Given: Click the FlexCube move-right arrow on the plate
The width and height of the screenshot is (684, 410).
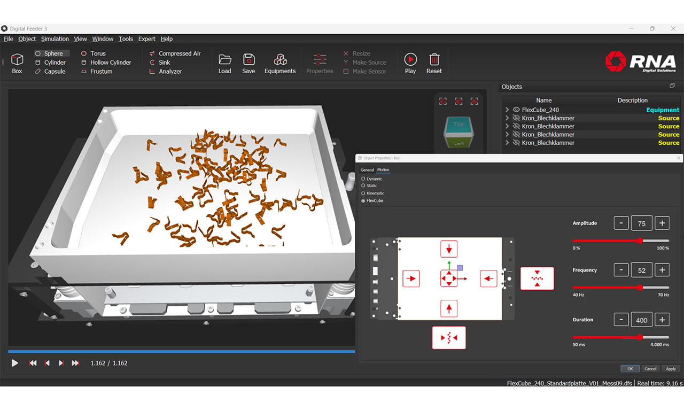Looking at the screenshot, I should [411, 279].
